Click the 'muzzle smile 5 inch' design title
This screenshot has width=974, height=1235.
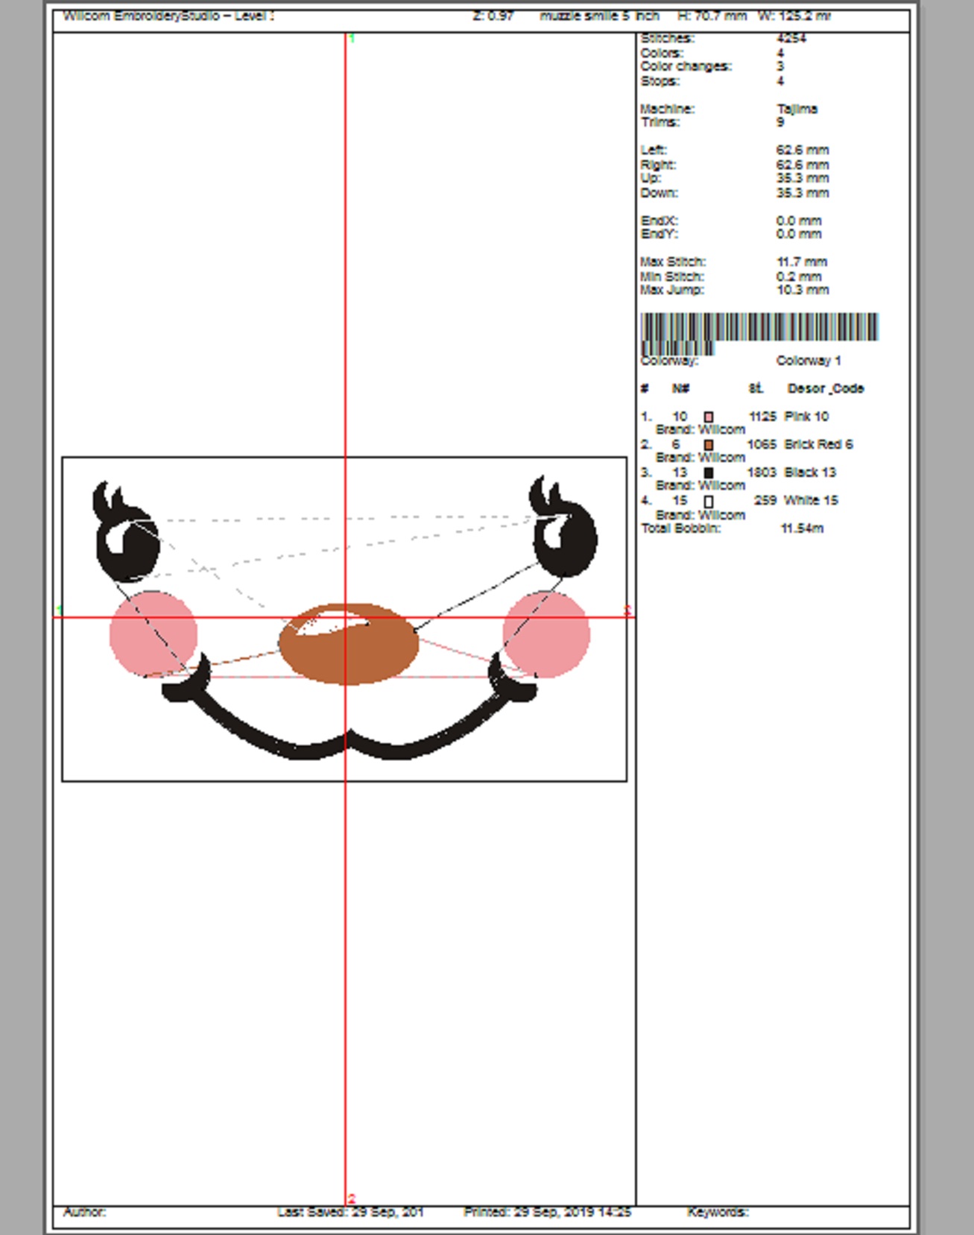click(599, 16)
